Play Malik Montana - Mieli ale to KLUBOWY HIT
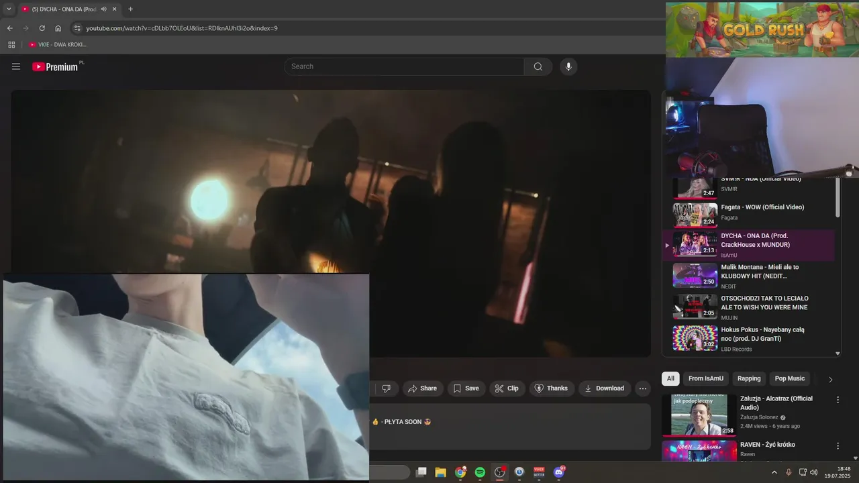This screenshot has height=483, width=859. [x=748, y=276]
